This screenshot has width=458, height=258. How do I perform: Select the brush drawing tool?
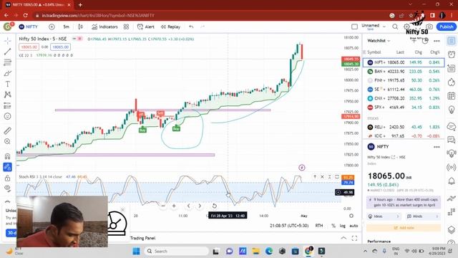pyautogui.click(x=8, y=73)
